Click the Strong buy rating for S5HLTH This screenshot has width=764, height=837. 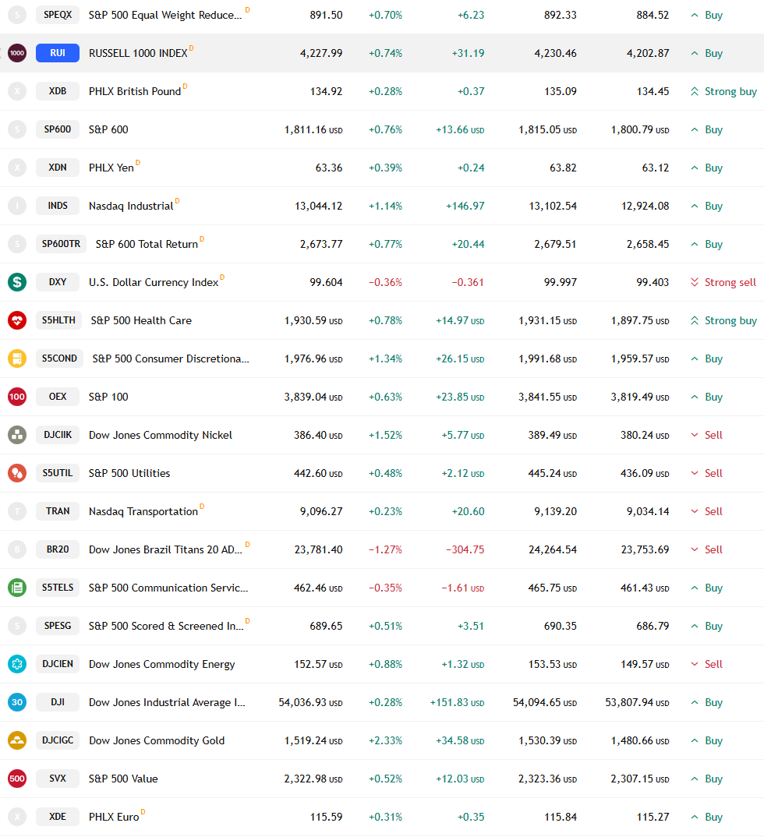coord(723,320)
